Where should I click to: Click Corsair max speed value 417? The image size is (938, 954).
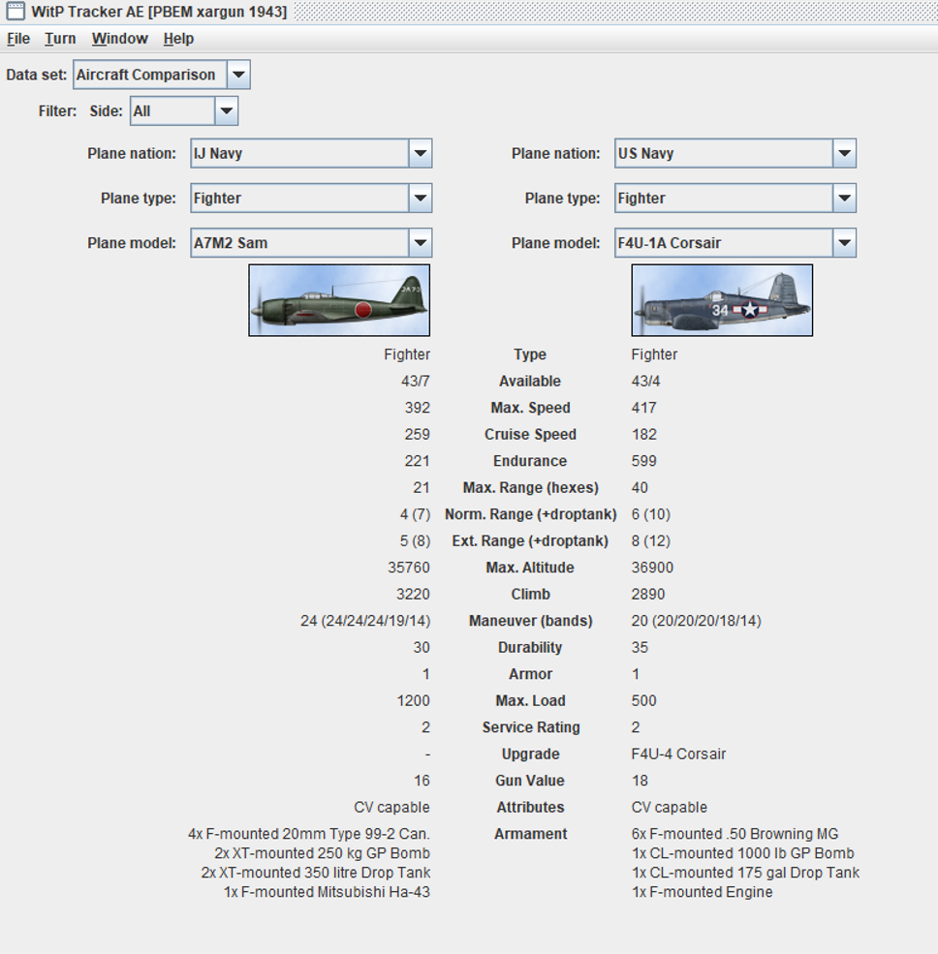[644, 408]
